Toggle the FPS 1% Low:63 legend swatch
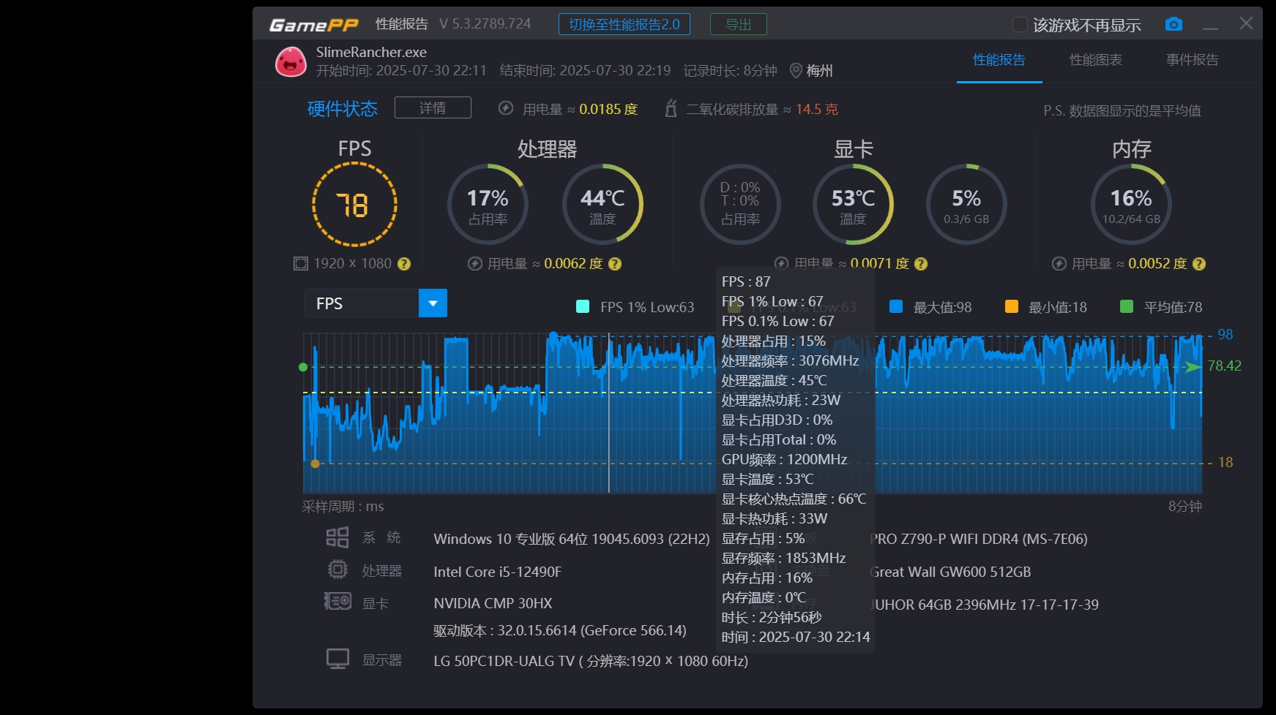 583,306
